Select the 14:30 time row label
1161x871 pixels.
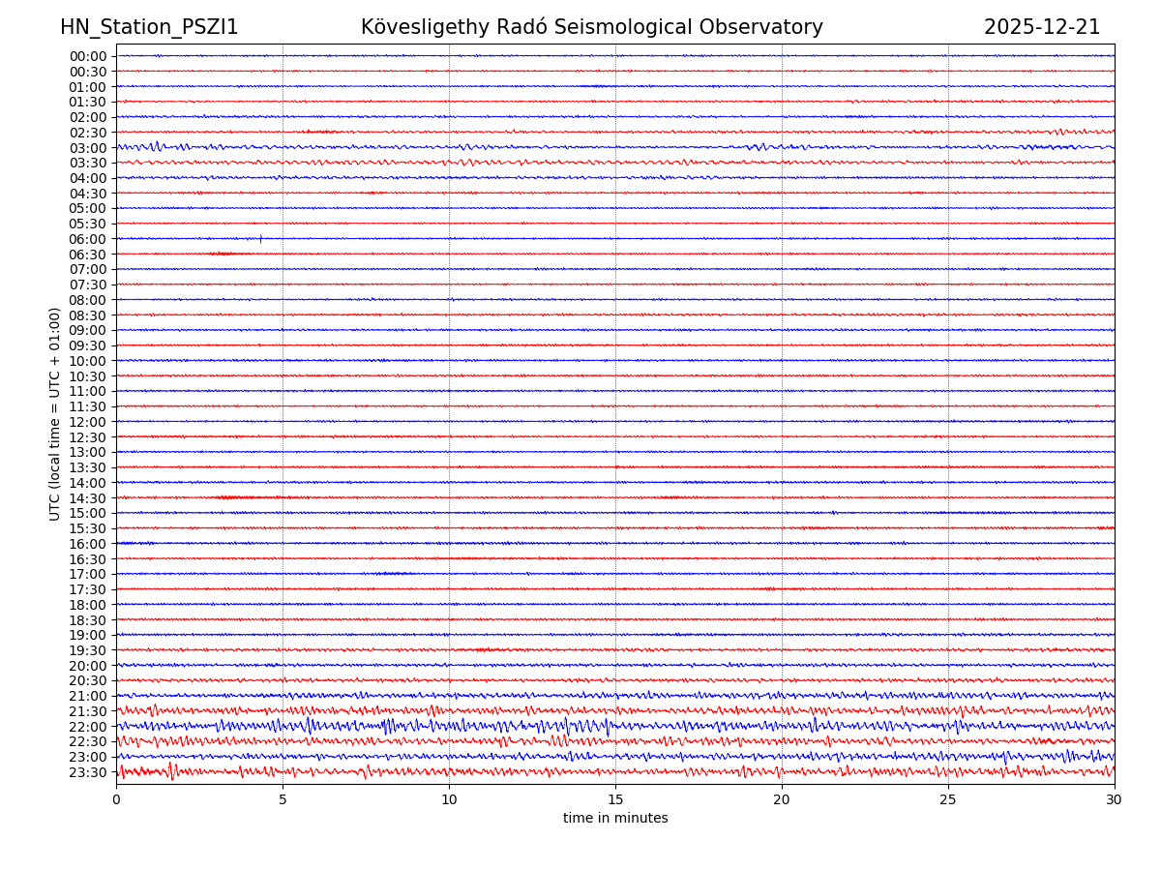coord(88,498)
